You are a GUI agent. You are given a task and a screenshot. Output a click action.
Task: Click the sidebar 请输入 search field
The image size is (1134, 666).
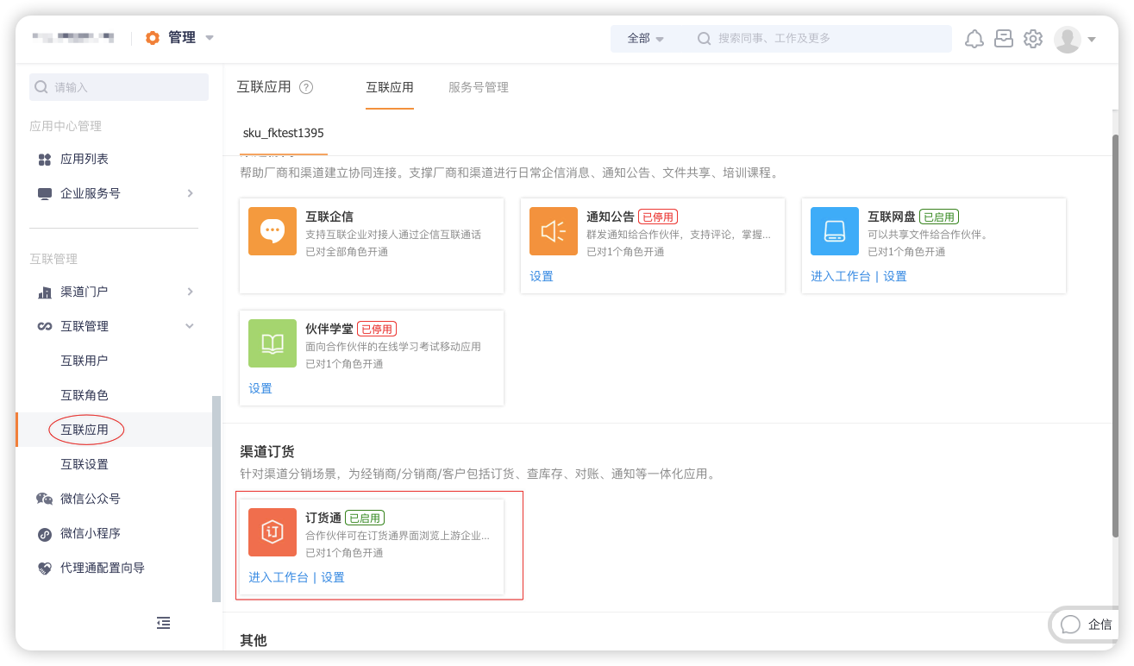(x=119, y=87)
